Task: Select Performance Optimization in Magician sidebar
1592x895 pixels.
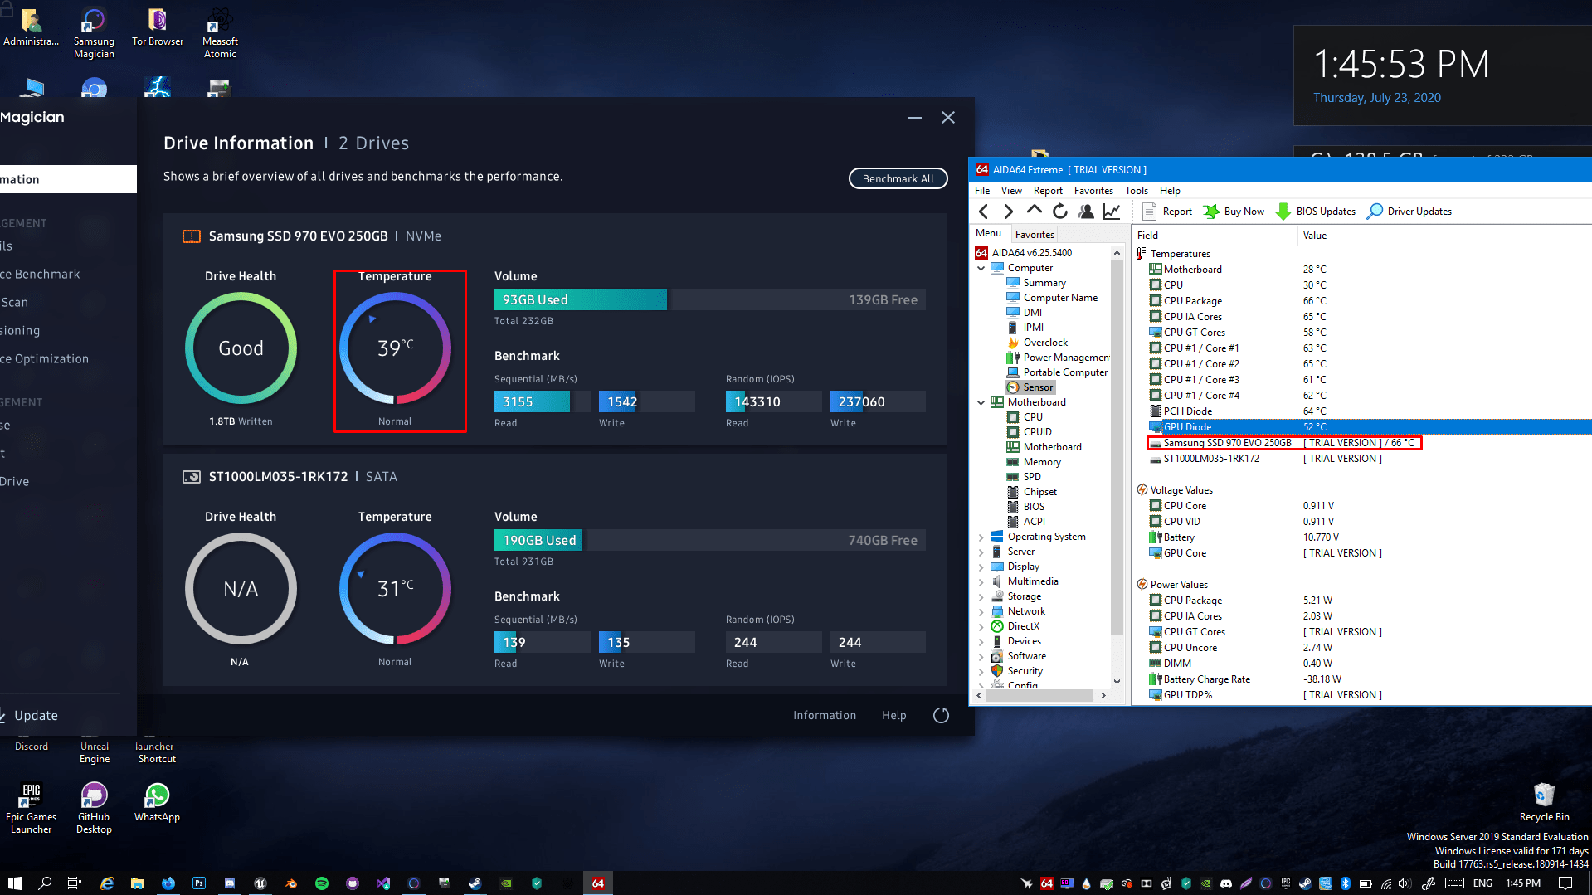Action: tap(45, 358)
